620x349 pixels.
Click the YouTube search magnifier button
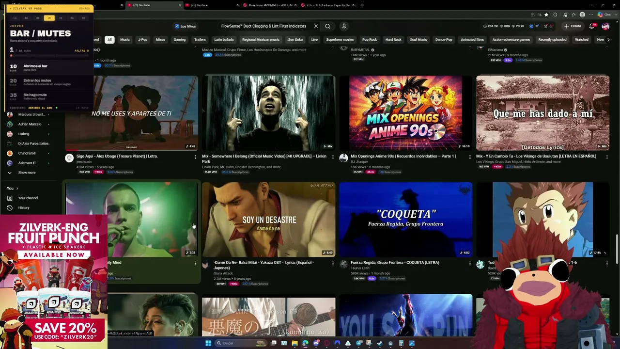click(328, 26)
